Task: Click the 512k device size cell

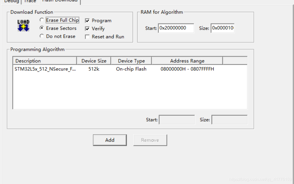Action: pyautogui.click(x=94, y=69)
